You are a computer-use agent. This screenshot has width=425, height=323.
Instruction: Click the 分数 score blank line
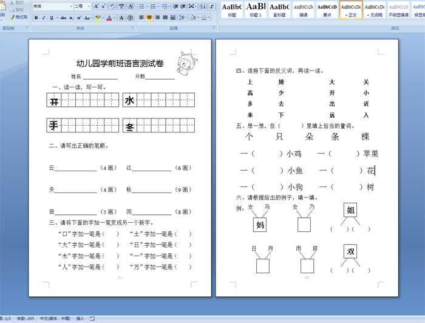160,77
